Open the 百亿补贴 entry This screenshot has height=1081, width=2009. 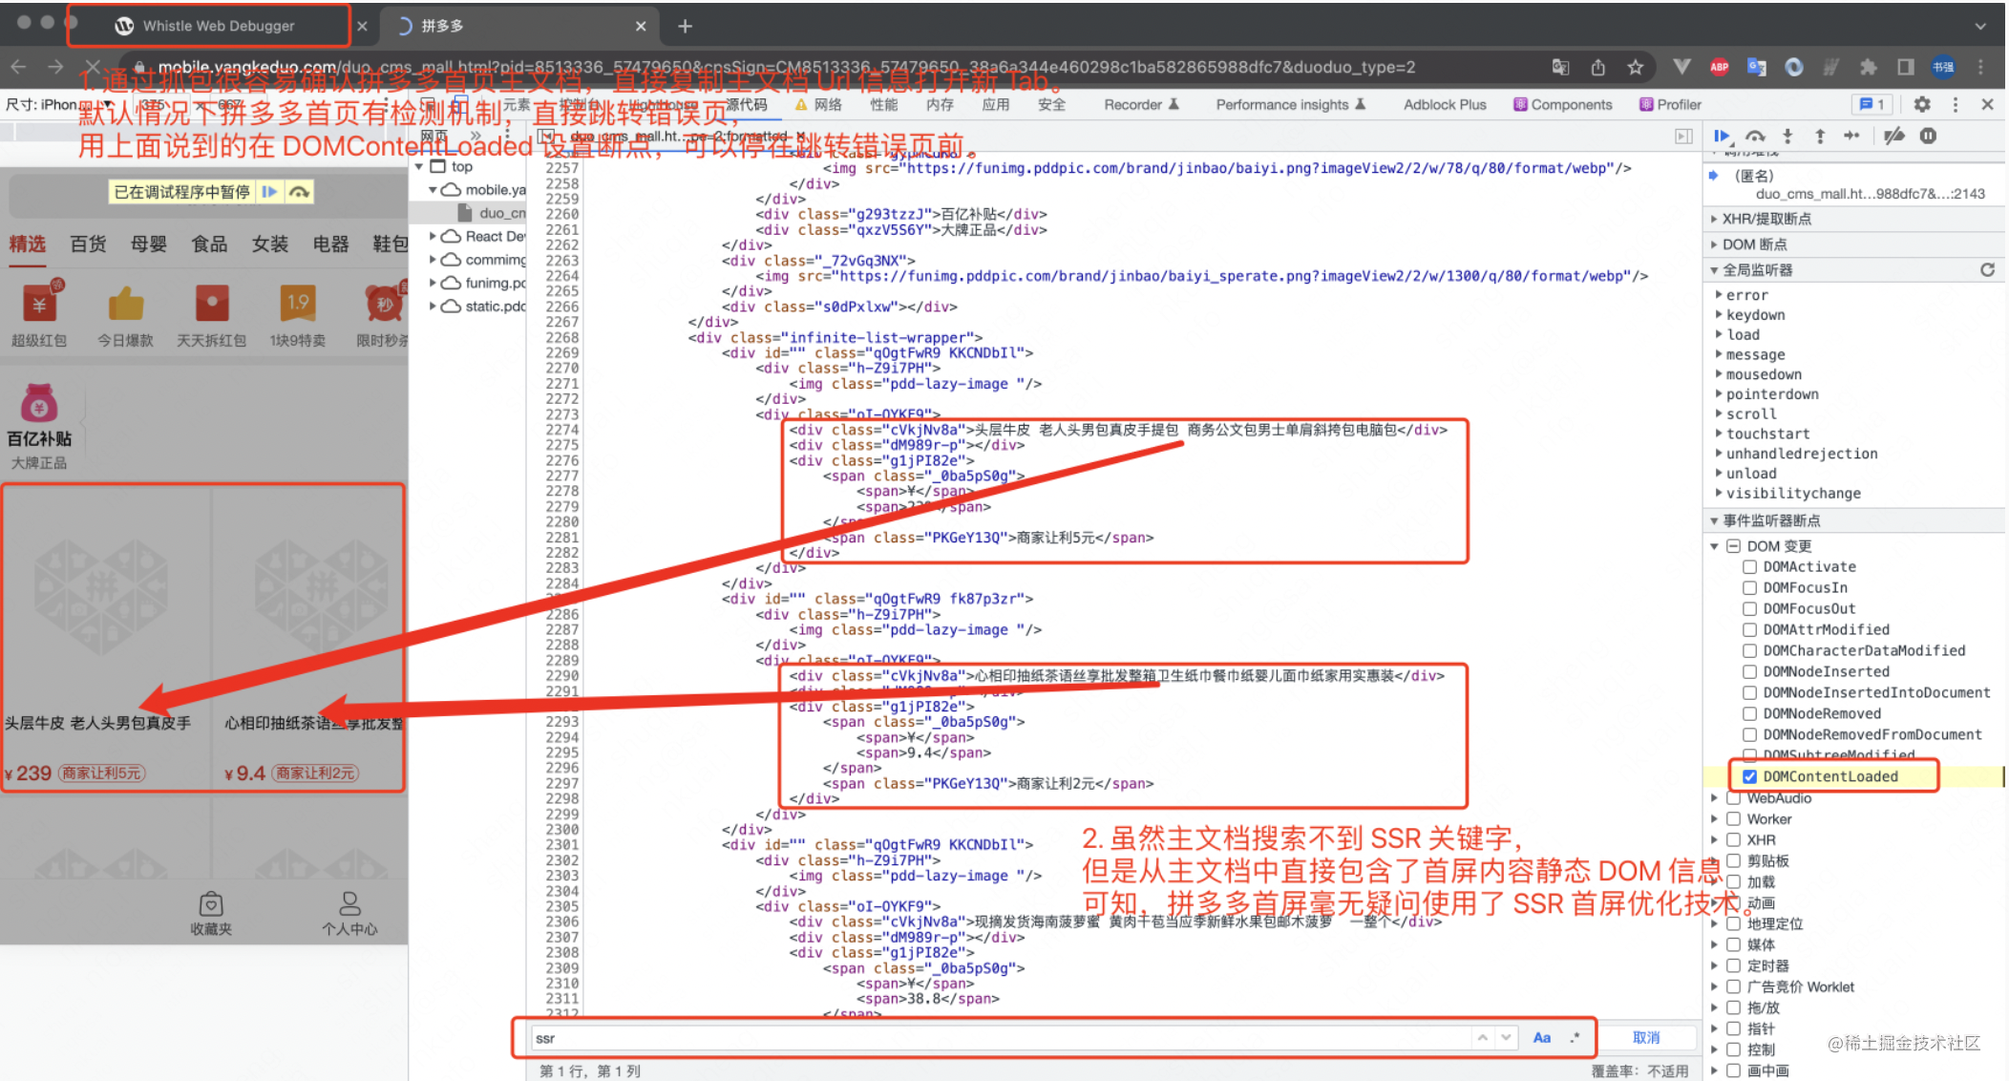(39, 427)
